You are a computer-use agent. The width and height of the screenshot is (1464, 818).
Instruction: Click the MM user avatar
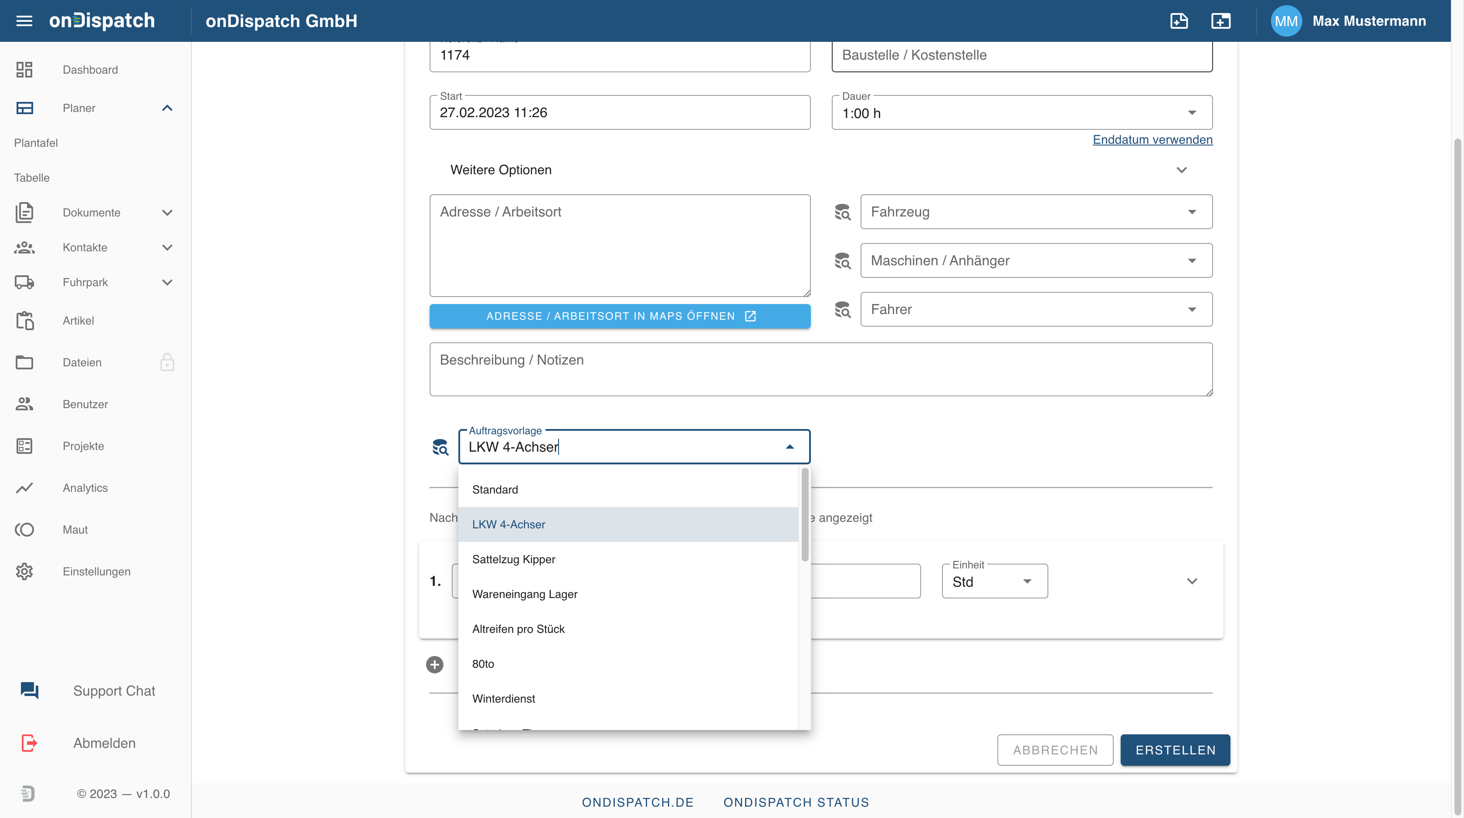coord(1285,21)
